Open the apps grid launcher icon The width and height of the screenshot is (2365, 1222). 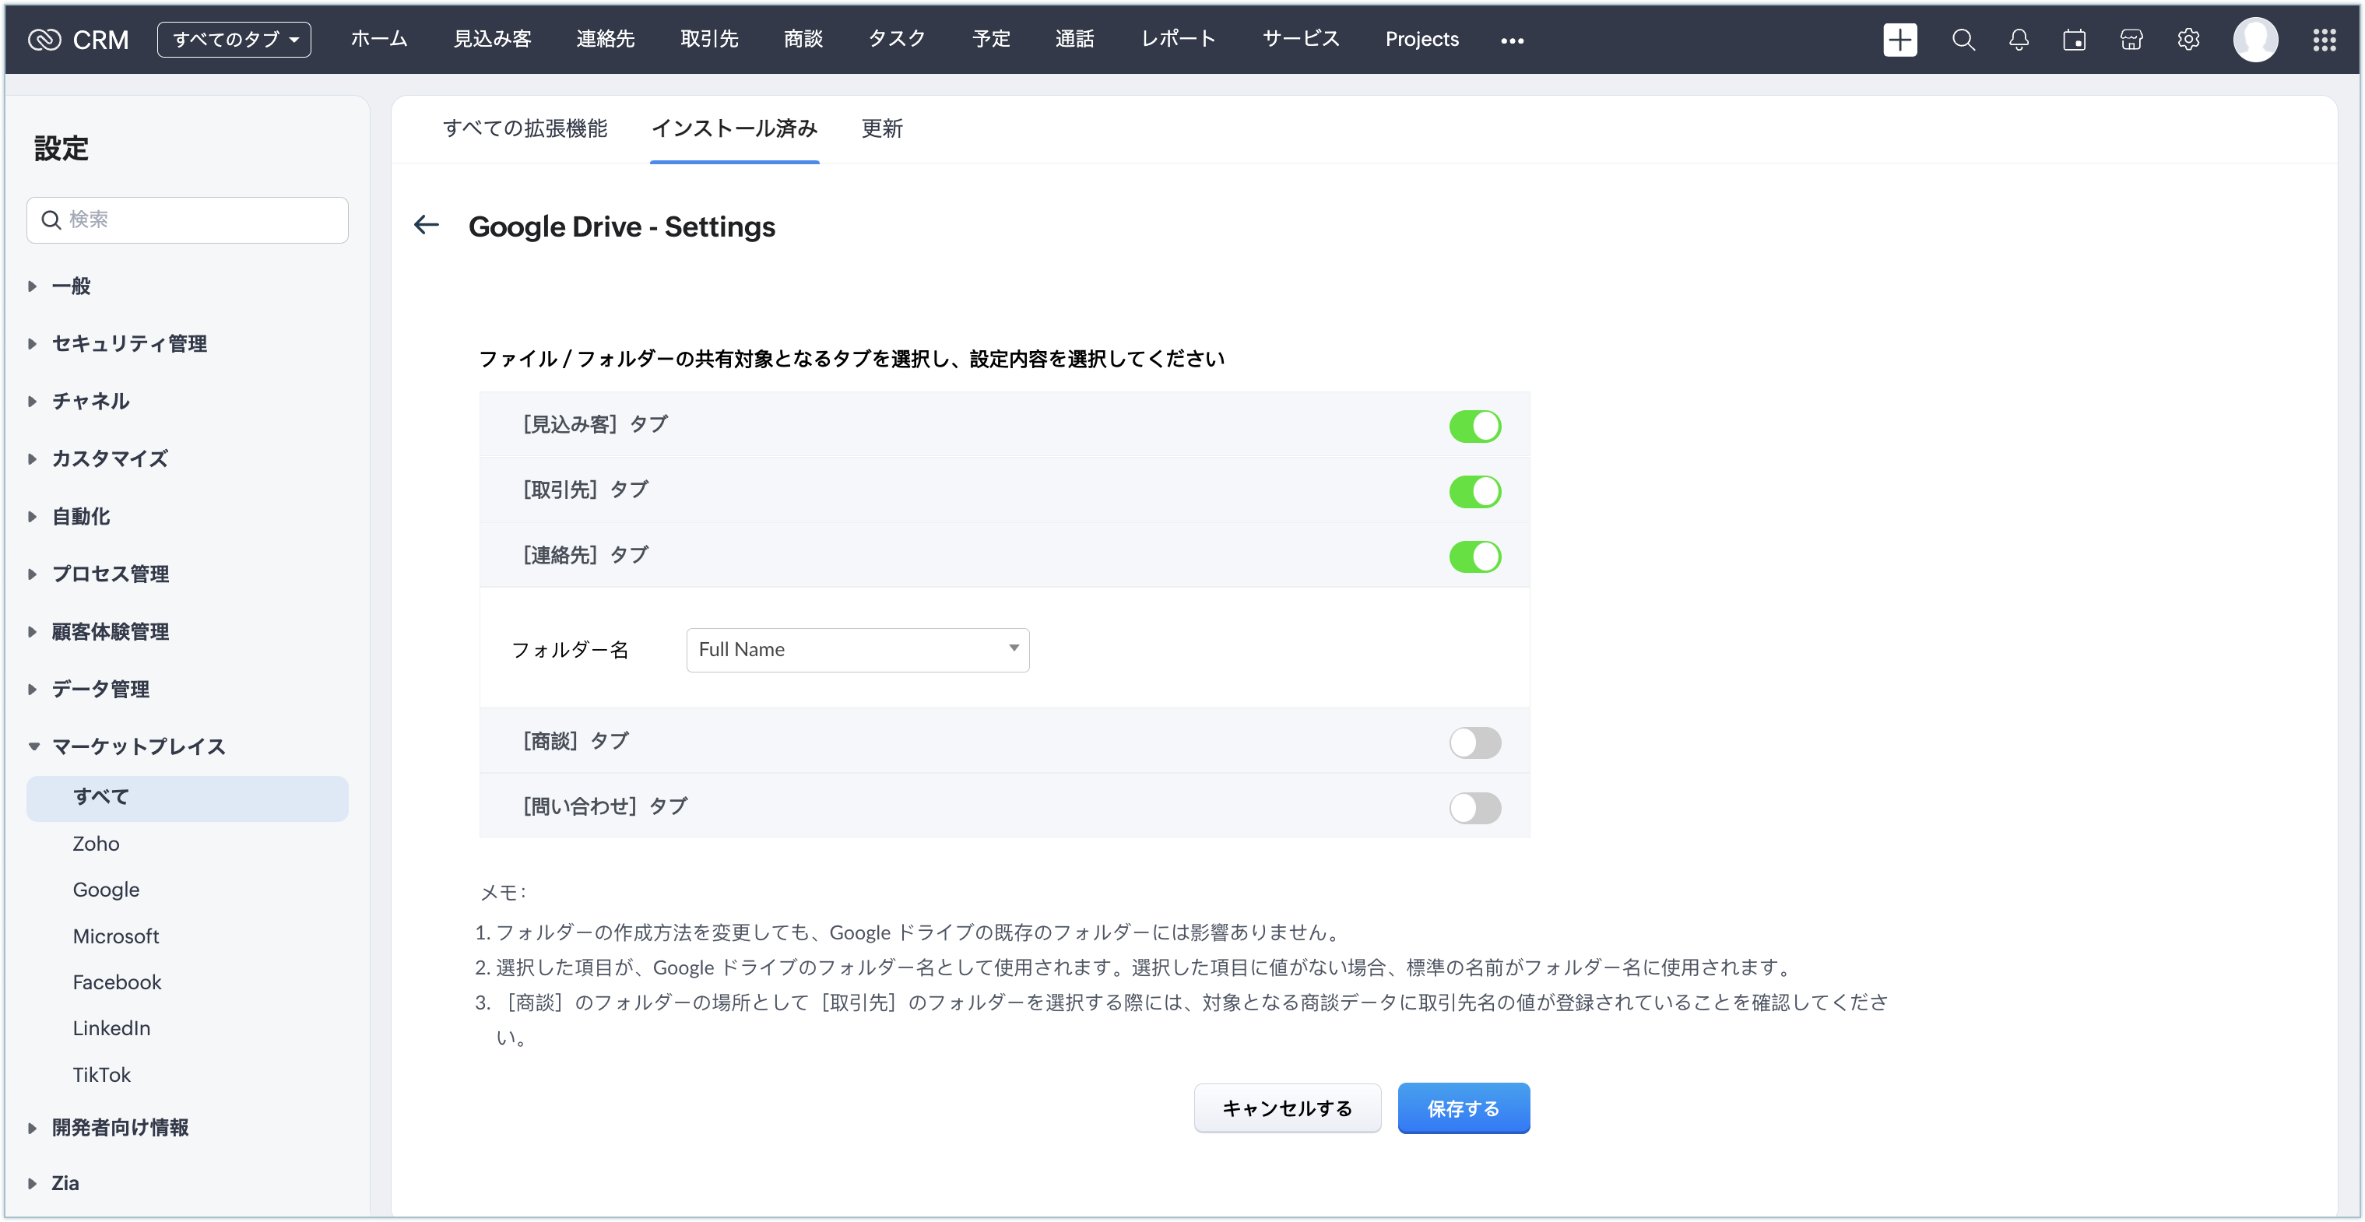click(2324, 40)
